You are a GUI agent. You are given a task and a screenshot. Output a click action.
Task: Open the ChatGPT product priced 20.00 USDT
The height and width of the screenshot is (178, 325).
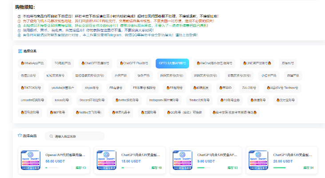pos(281,160)
